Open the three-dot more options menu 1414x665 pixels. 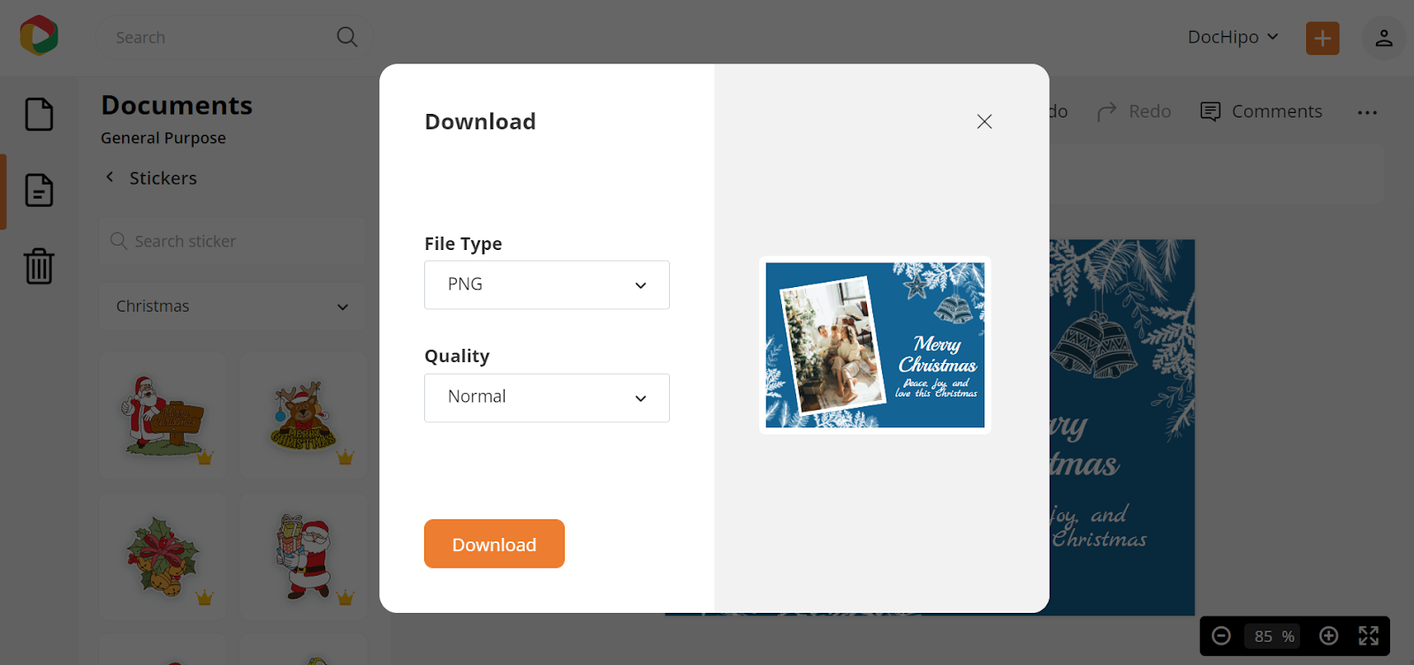coord(1367,112)
